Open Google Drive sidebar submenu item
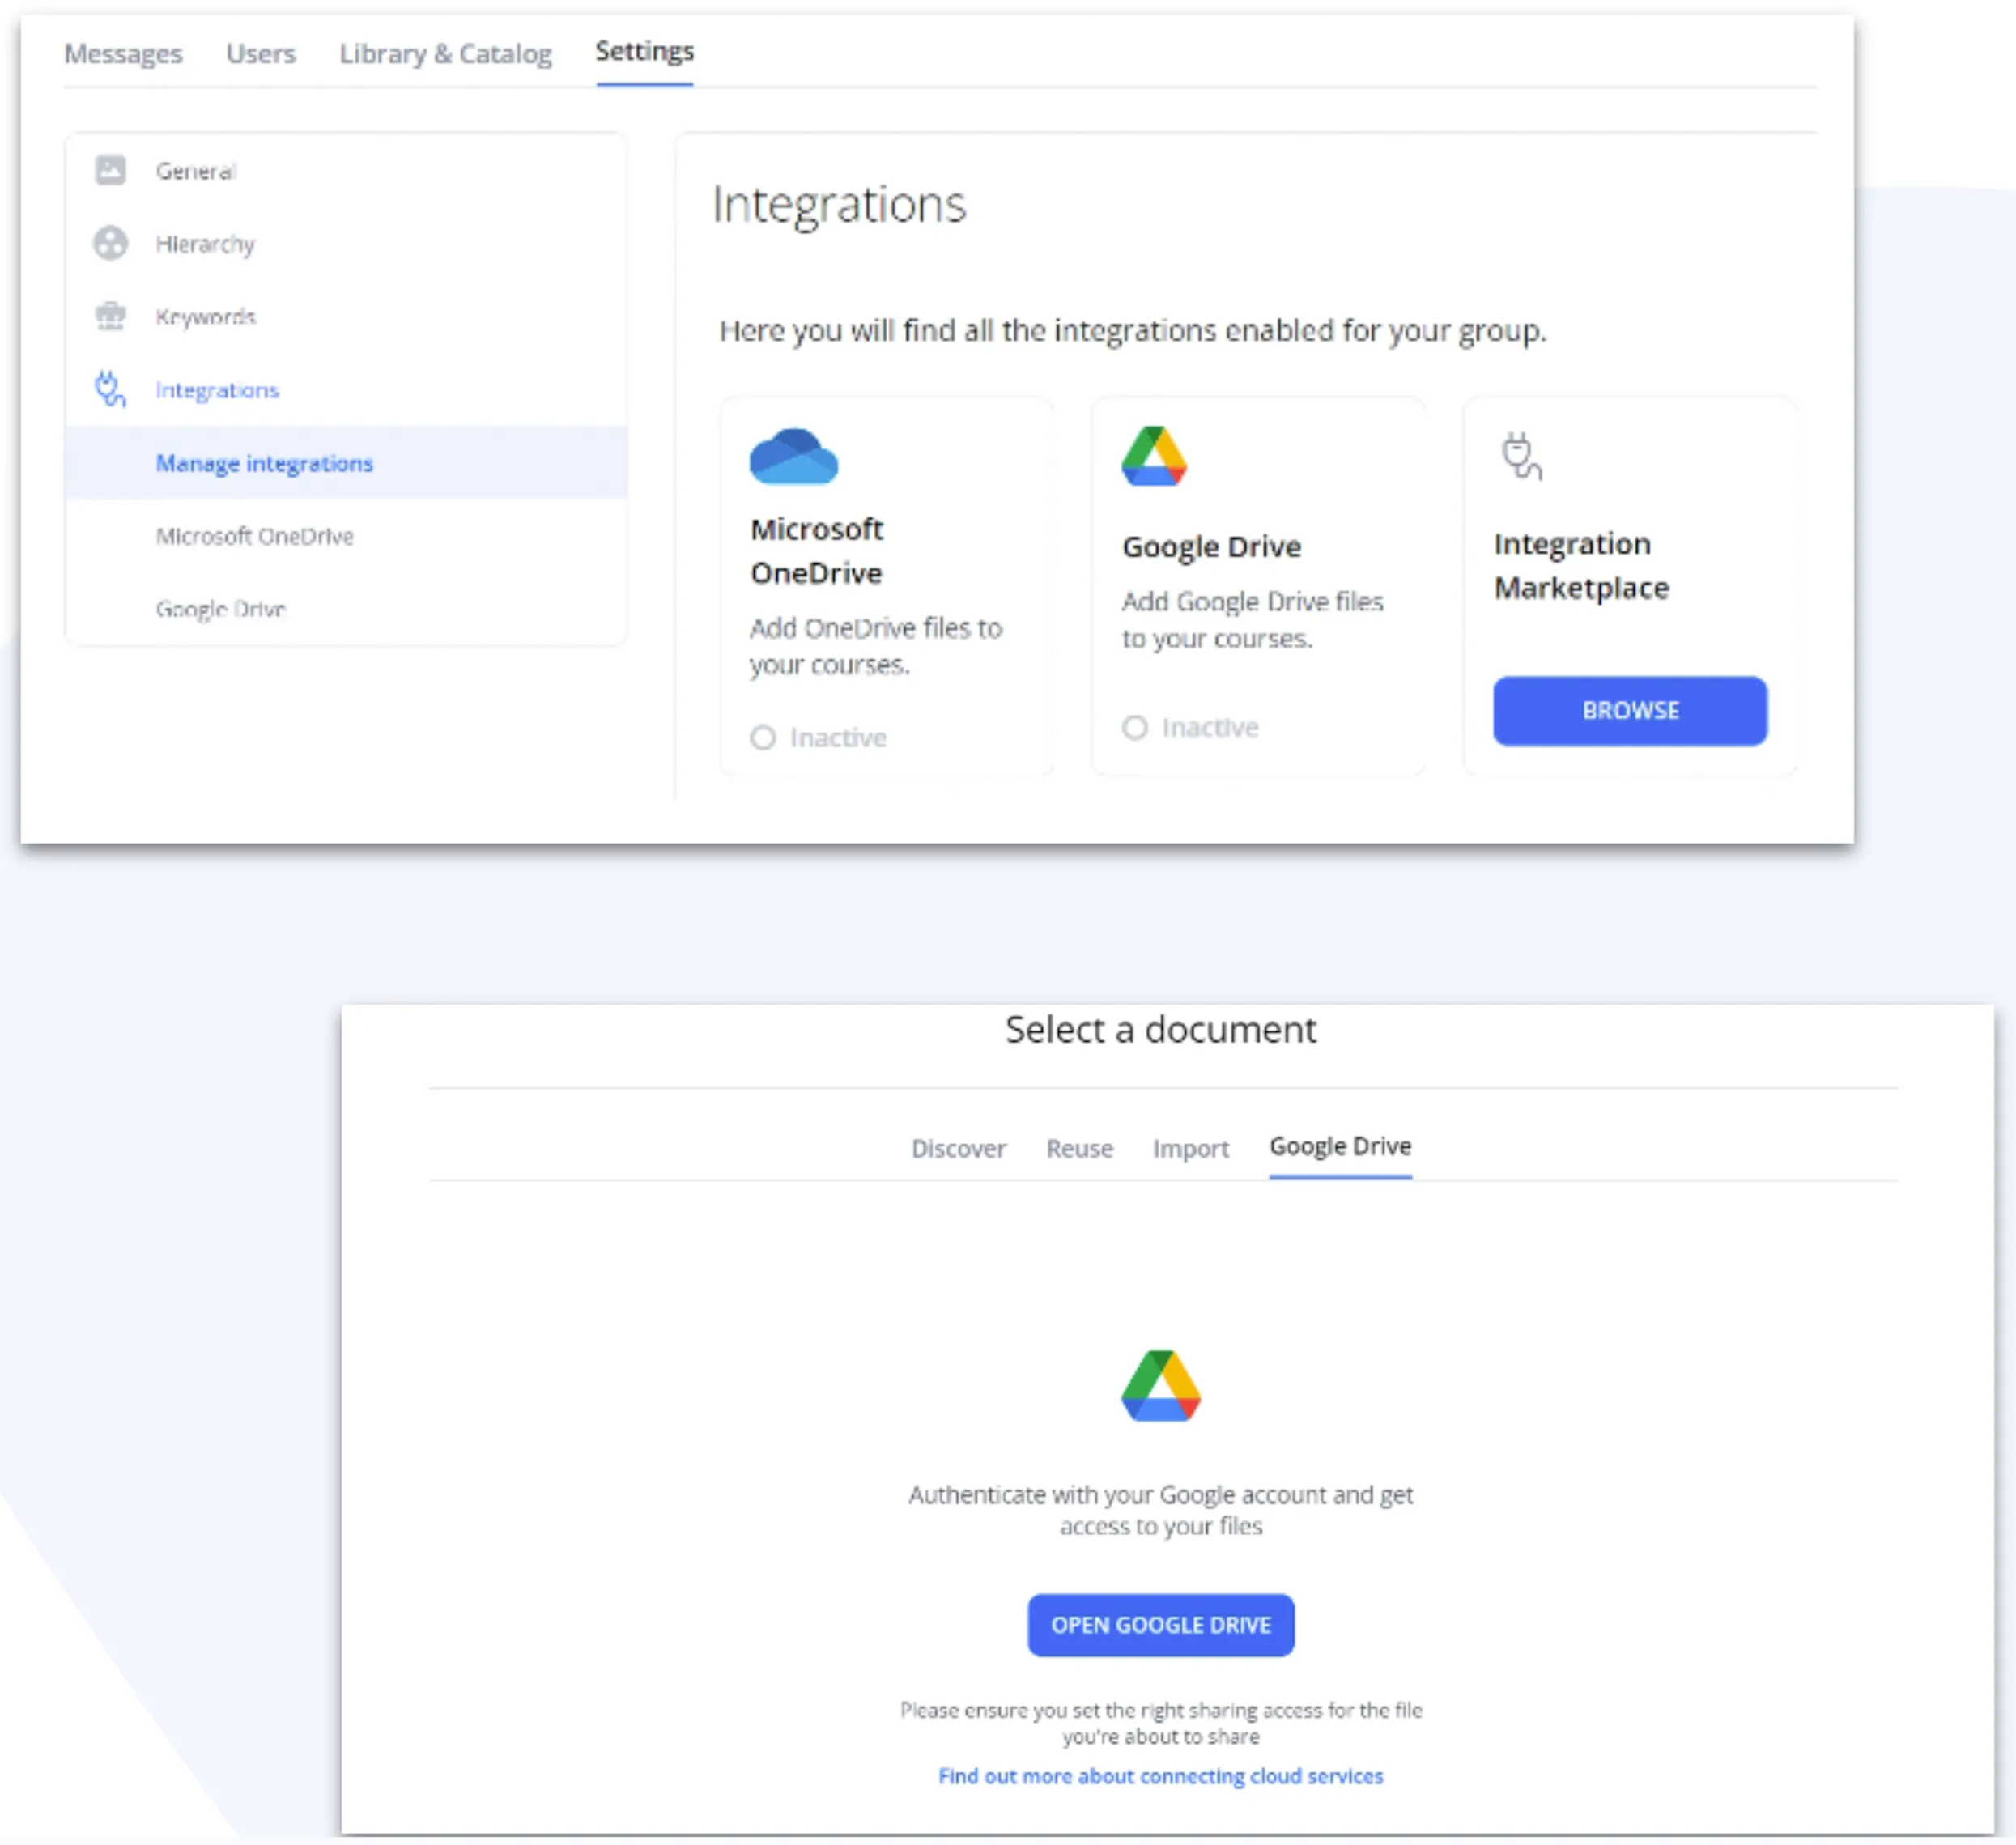This screenshot has height=1845, width=2016. tap(220, 609)
